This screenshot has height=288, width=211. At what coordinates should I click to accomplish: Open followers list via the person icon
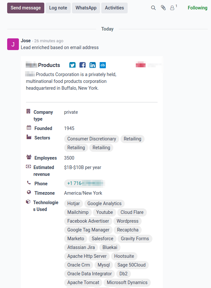point(172,7)
